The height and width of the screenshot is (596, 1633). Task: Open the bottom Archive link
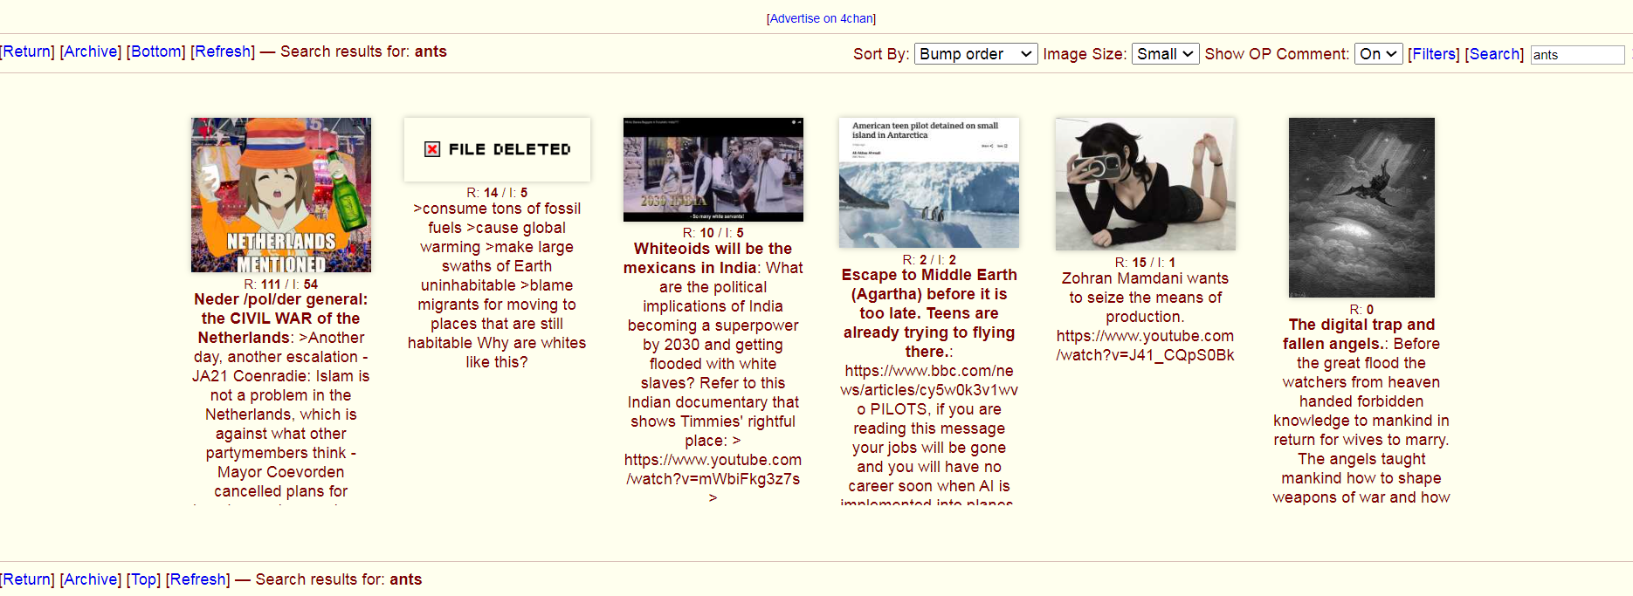pyautogui.click(x=90, y=579)
